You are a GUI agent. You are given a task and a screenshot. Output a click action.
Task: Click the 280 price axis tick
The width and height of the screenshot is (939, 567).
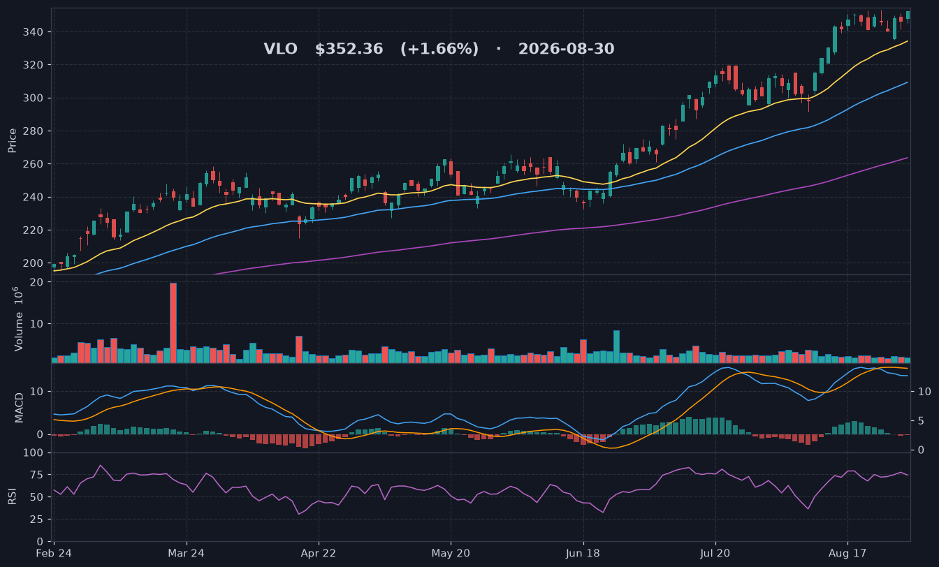(35, 131)
